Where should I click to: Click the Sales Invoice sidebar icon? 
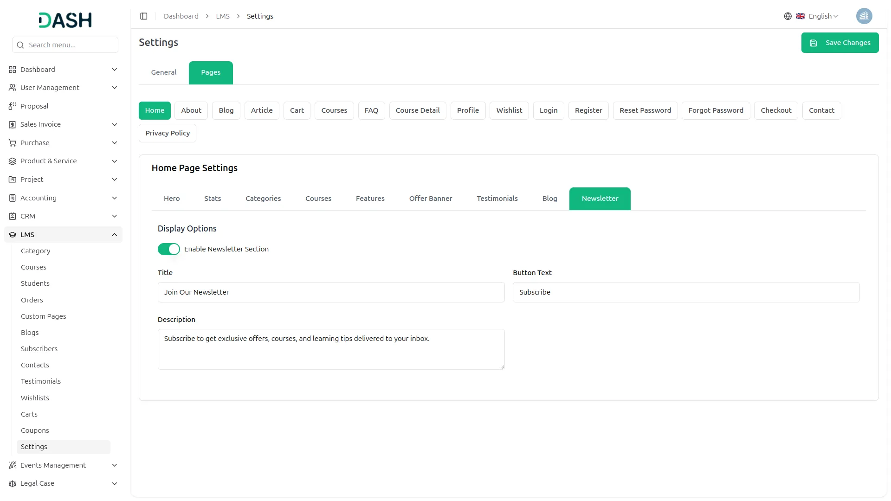click(x=13, y=124)
